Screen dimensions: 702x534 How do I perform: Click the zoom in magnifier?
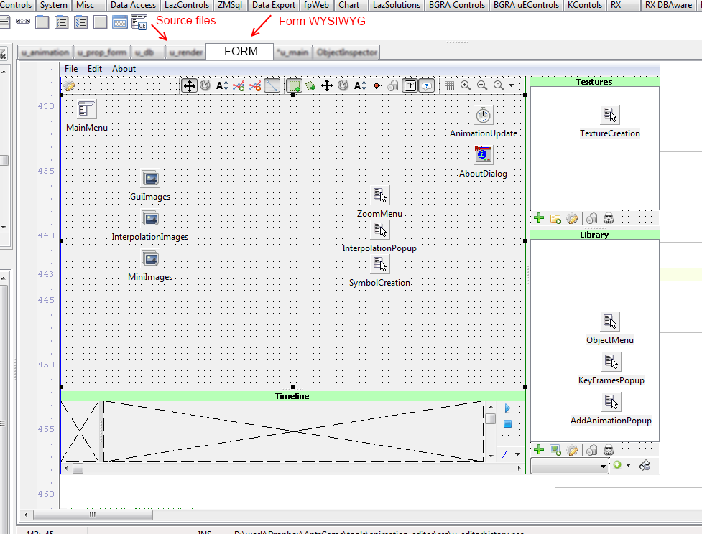click(466, 85)
